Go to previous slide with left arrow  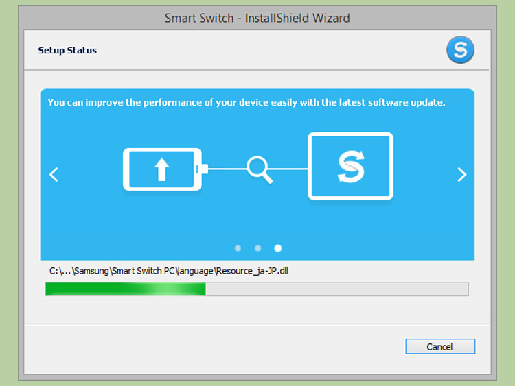(54, 174)
